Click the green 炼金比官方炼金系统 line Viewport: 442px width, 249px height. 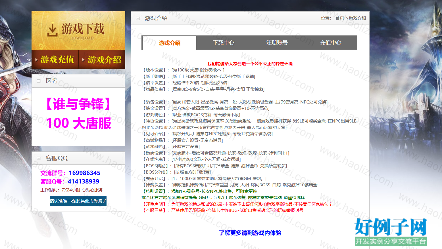pyautogui.click(x=223, y=198)
